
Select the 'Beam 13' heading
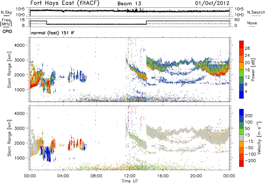pyautogui.click(x=129, y=4)
